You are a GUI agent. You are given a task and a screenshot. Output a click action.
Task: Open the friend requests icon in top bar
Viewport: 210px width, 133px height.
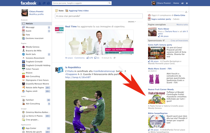[x=40, y=3]
